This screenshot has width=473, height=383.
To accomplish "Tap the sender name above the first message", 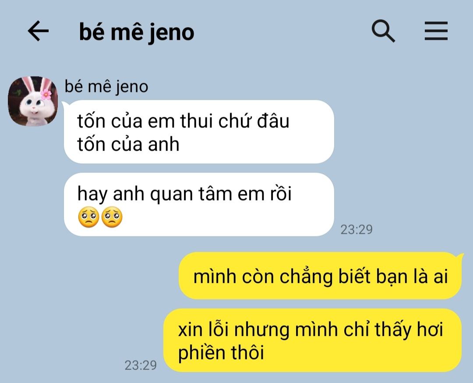I will (106, 87).
